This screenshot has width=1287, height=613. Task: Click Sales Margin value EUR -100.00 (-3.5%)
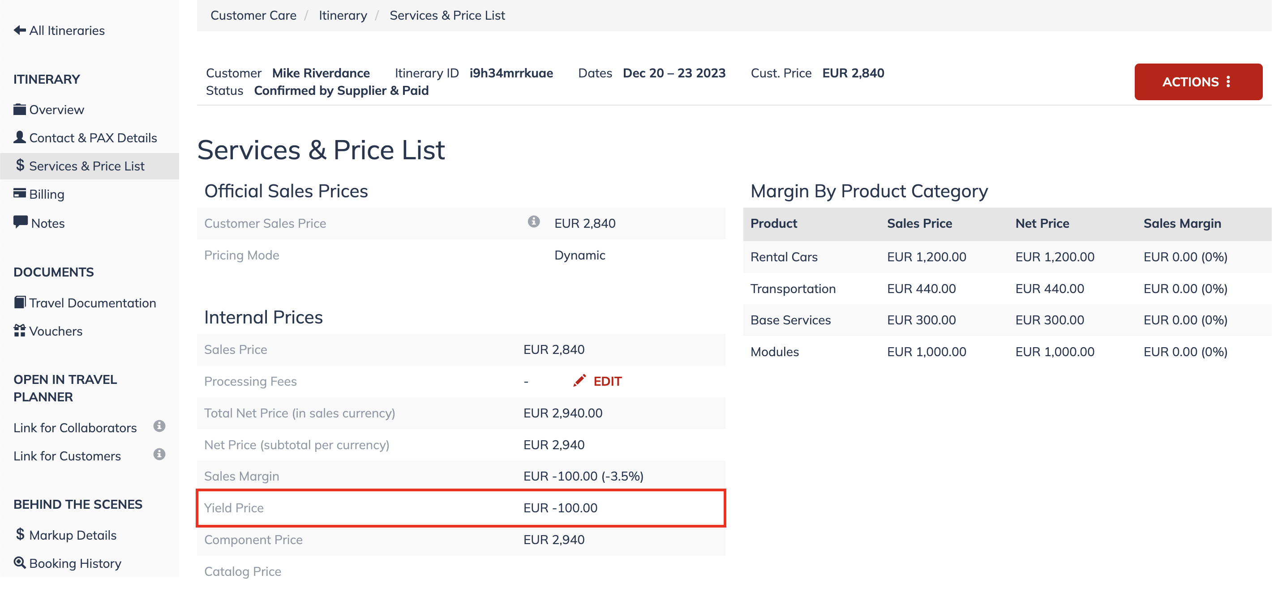tap(583, 476)
